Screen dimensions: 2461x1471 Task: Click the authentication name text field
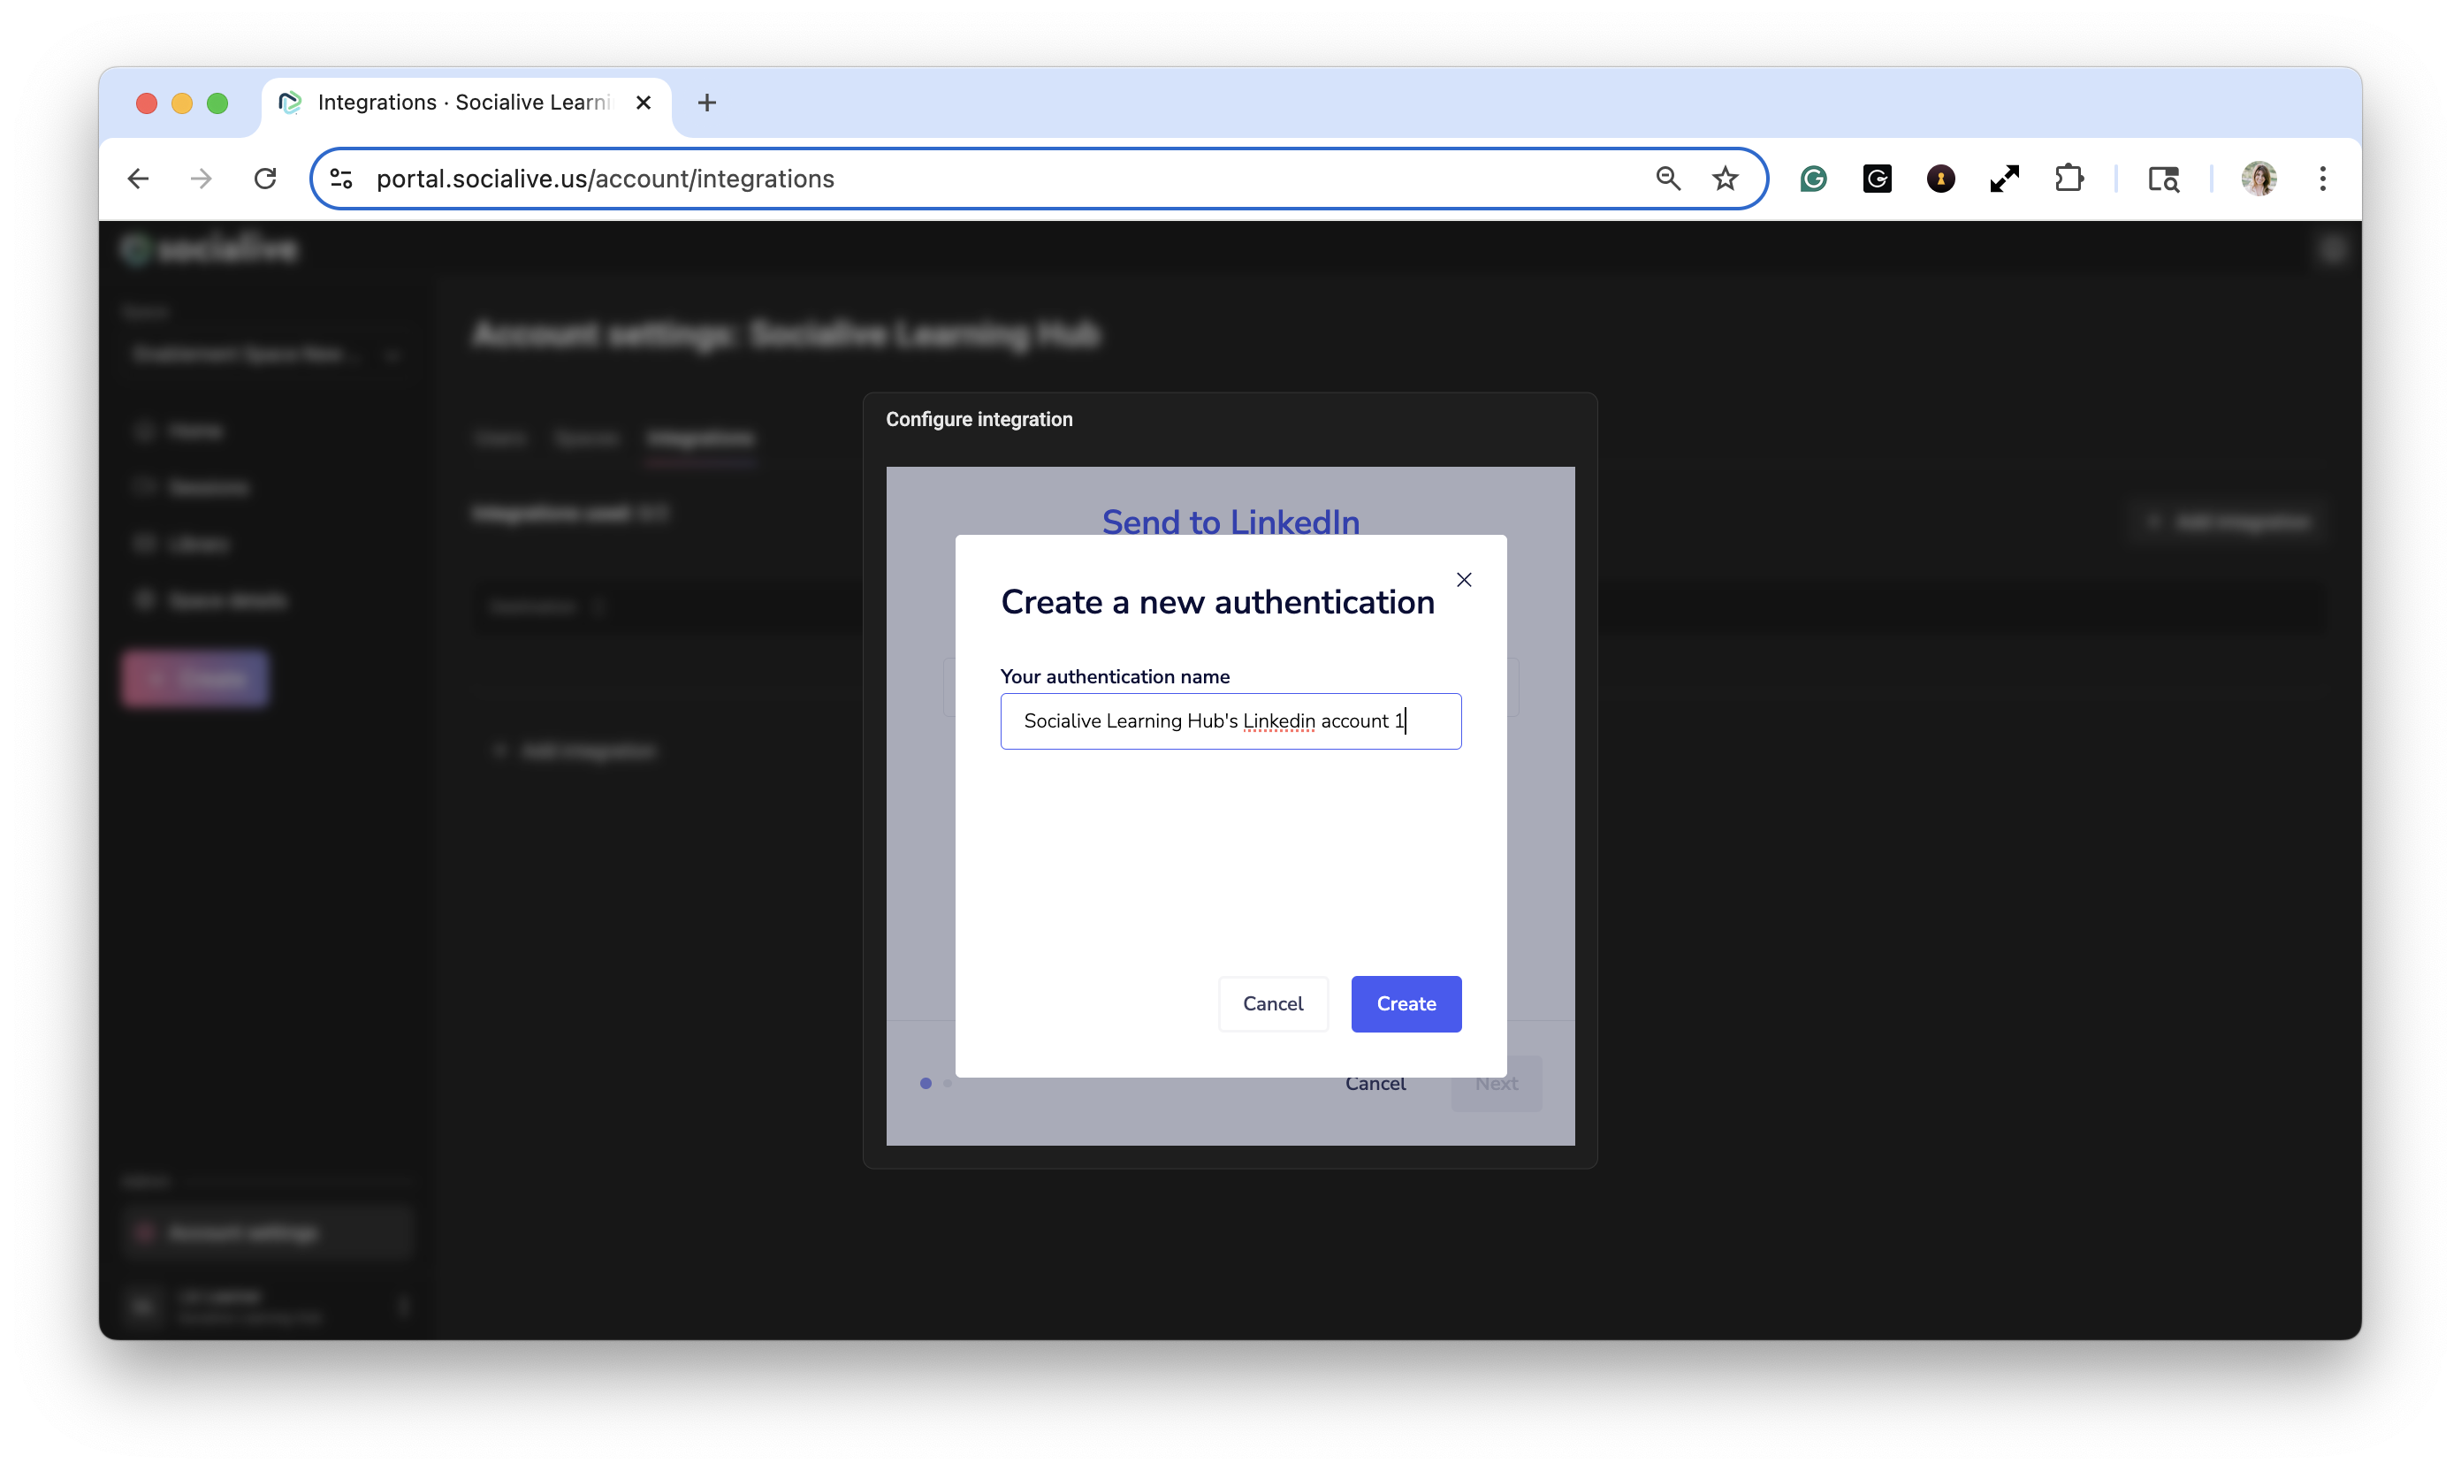coord(1230,720)
